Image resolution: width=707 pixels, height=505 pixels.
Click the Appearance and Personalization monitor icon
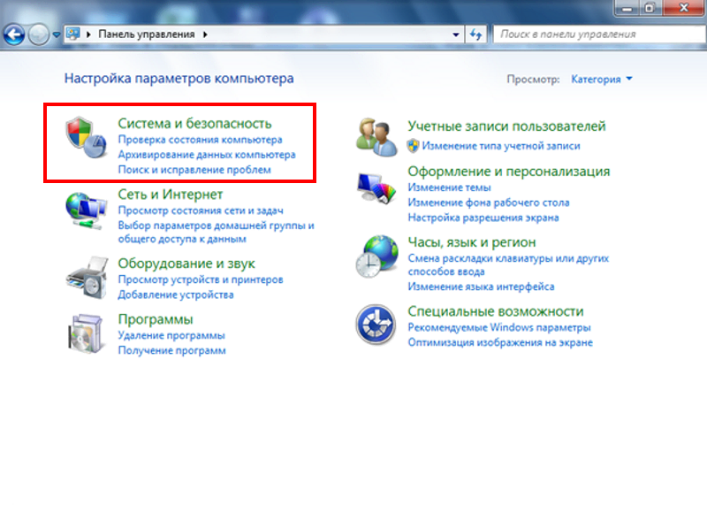[x=376, y=188]
